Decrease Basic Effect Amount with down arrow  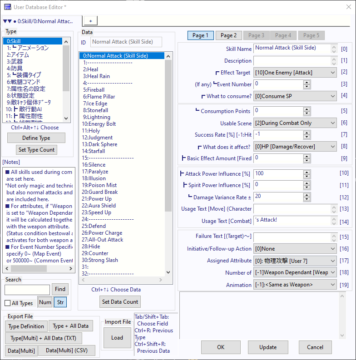[307, 161]
